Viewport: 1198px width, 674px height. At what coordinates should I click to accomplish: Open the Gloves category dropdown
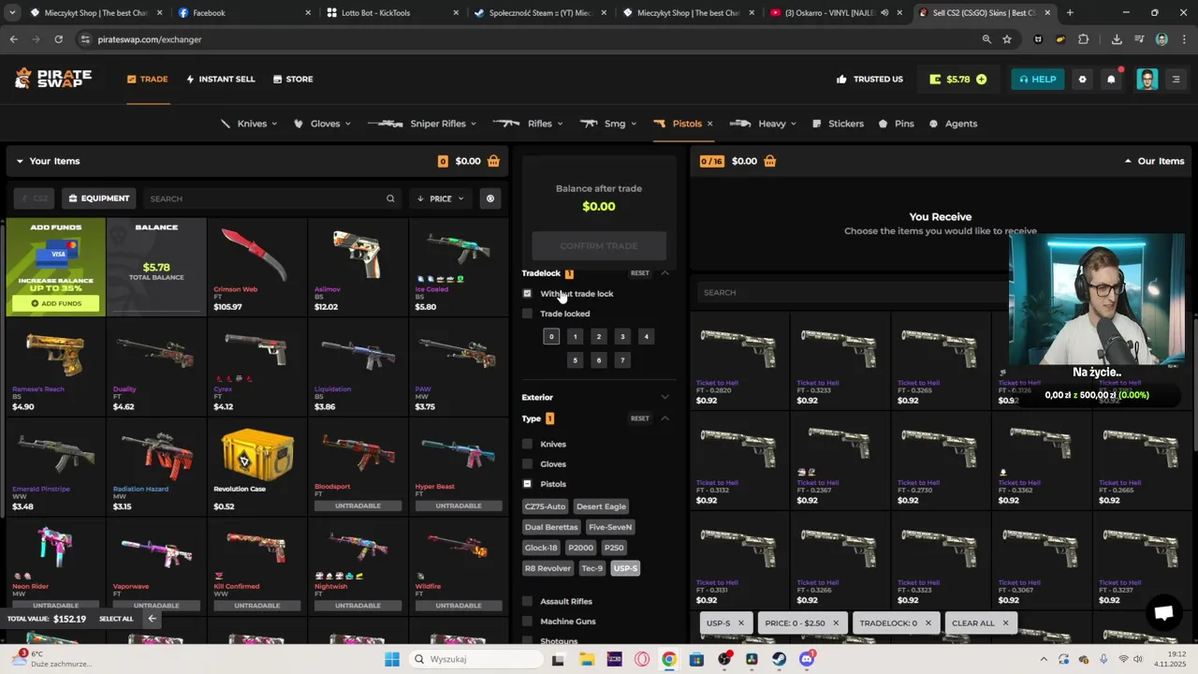(322, 124)
